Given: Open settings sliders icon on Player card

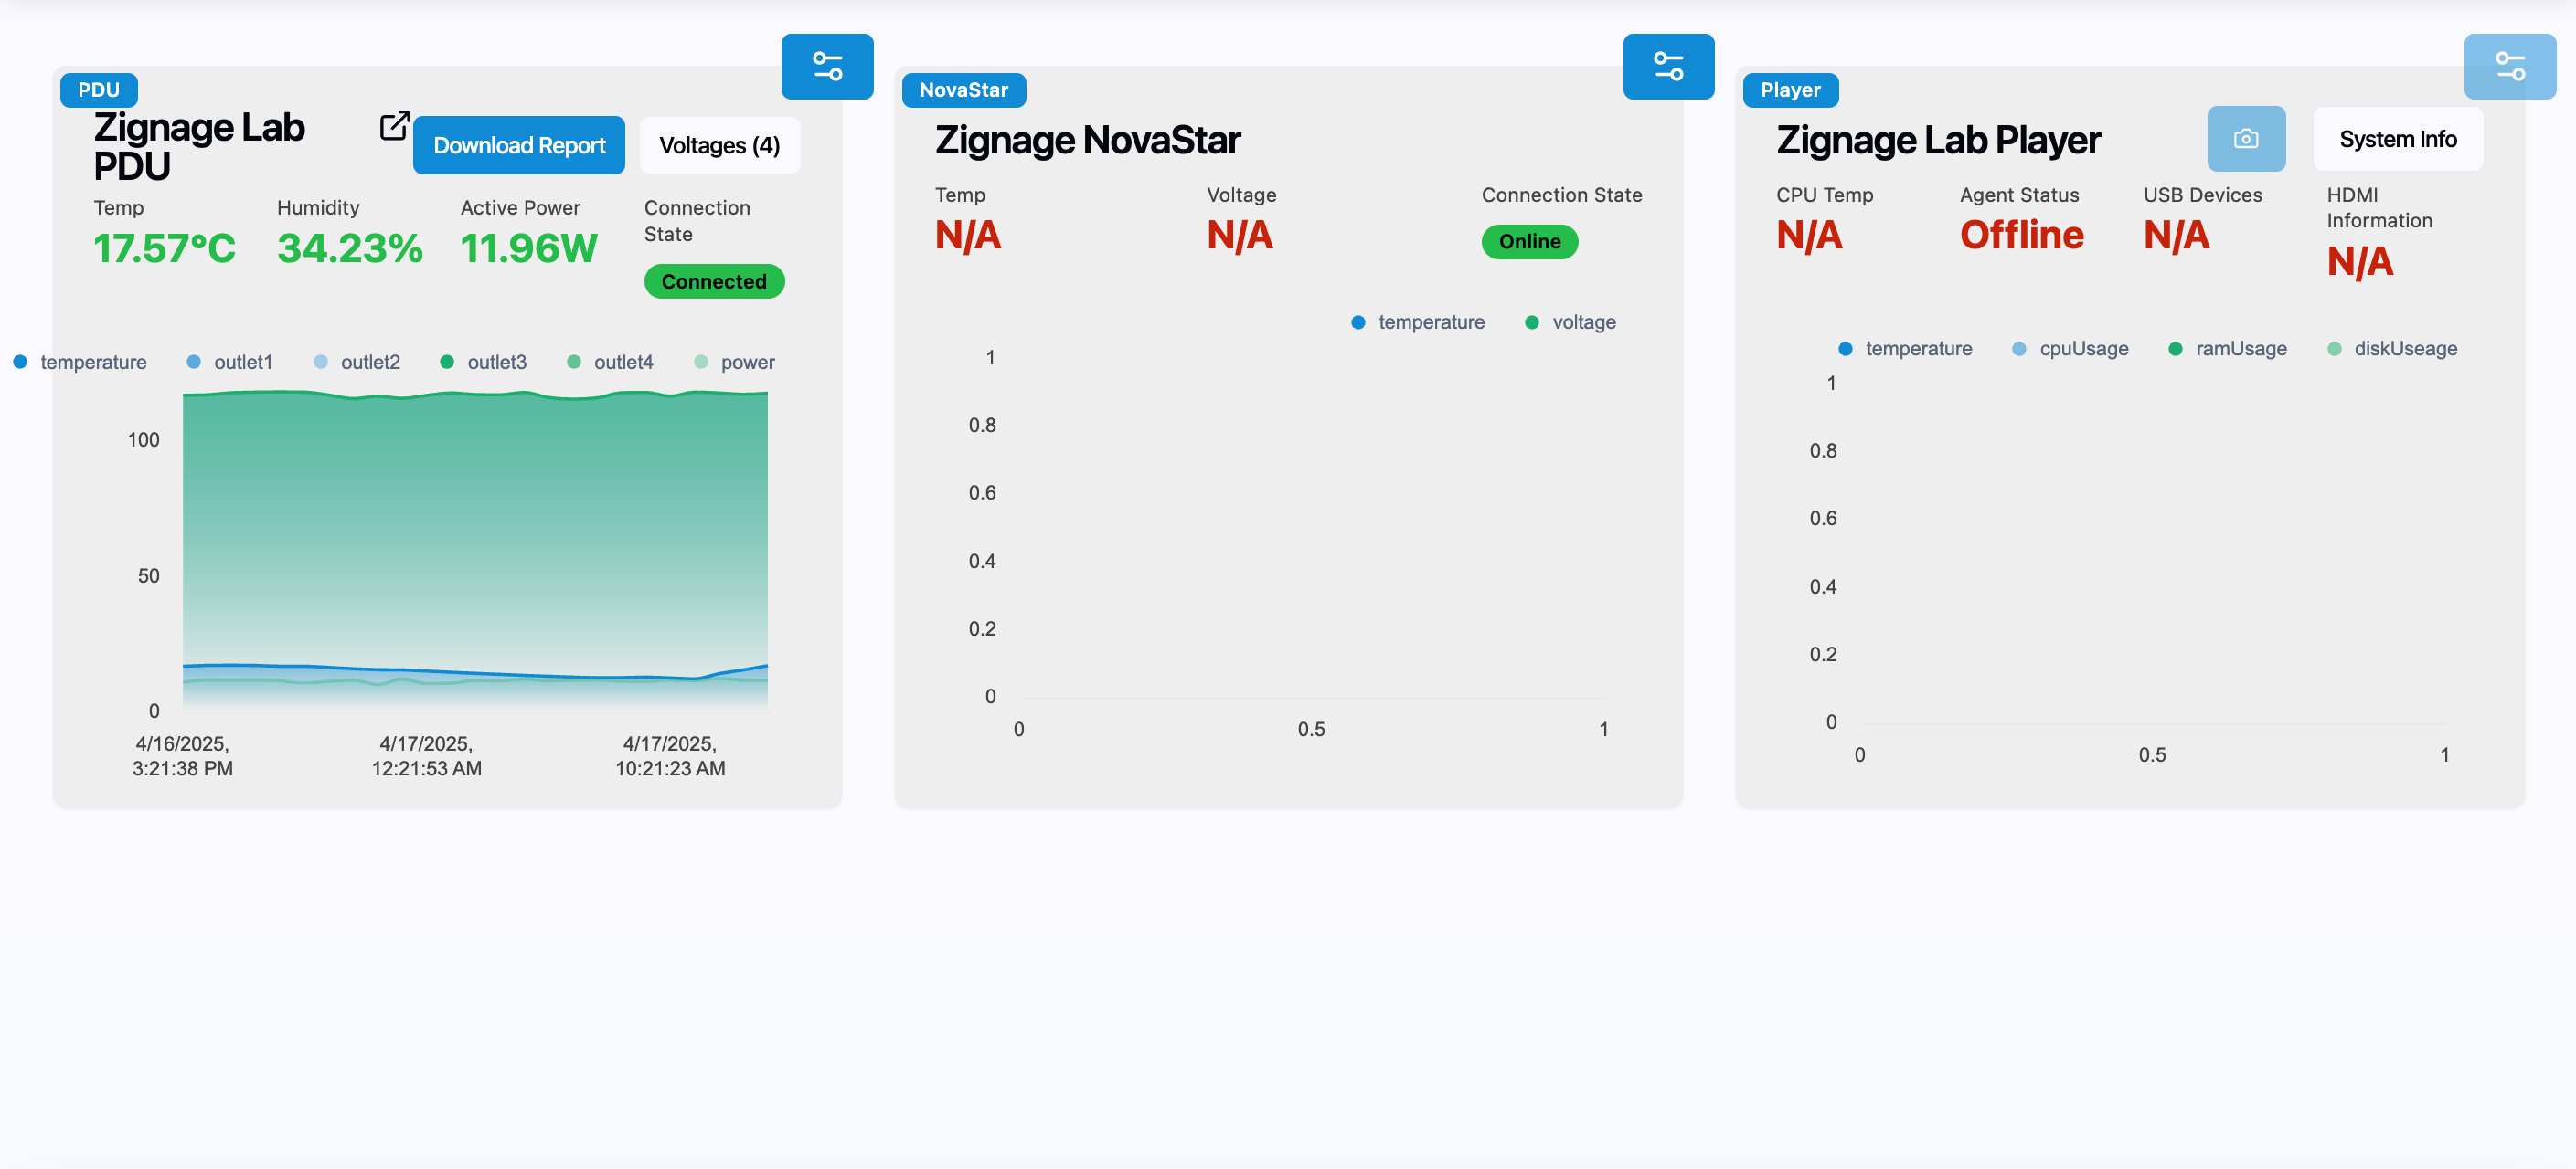Looking at the screenshot, I should 2510,67.
